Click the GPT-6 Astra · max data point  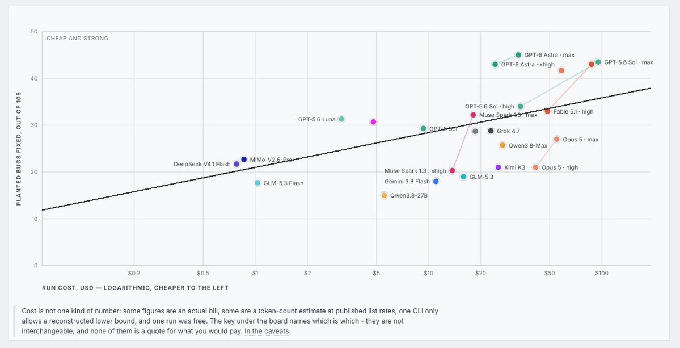518,55
